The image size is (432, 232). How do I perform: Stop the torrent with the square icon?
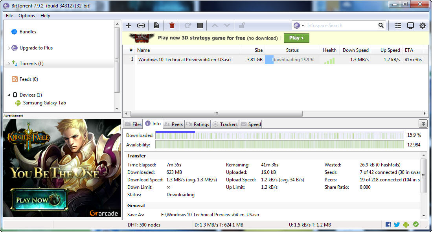tap(200, 26)
